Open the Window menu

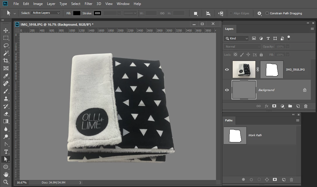(123, 4)
